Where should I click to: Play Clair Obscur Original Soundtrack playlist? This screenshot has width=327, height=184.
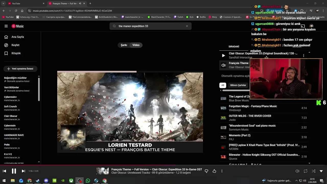click(224, 55)
